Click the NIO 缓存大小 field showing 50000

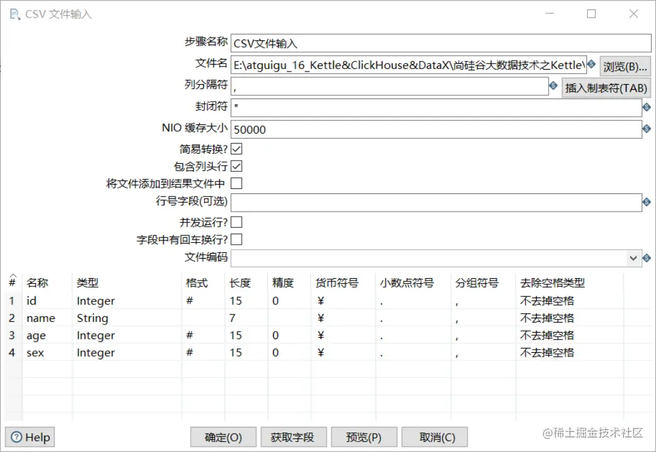[436, 129]
